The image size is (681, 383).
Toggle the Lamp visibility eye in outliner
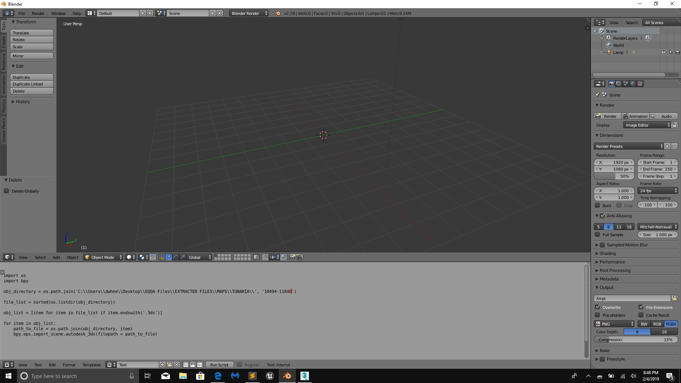click(664, 52)
